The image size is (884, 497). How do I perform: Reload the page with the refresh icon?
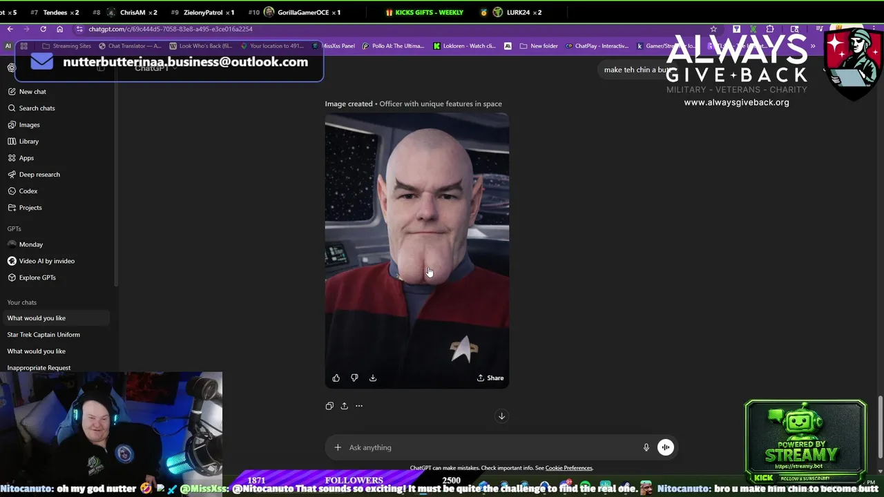pyautogui.click(x=43, y=29)
